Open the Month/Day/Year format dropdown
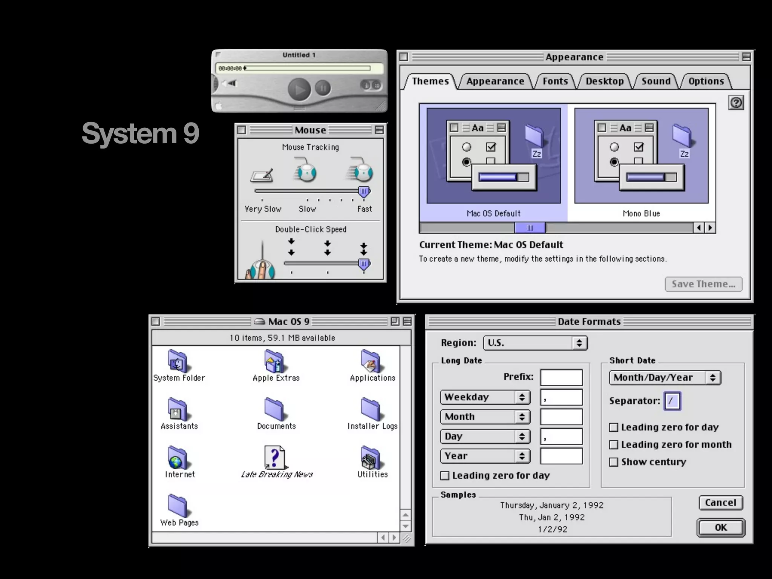This screenshot has height=579, width=772. 665,378
